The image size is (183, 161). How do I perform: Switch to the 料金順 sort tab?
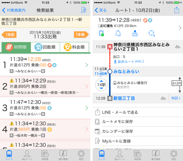pyautogui.click(x=74, y=47)
